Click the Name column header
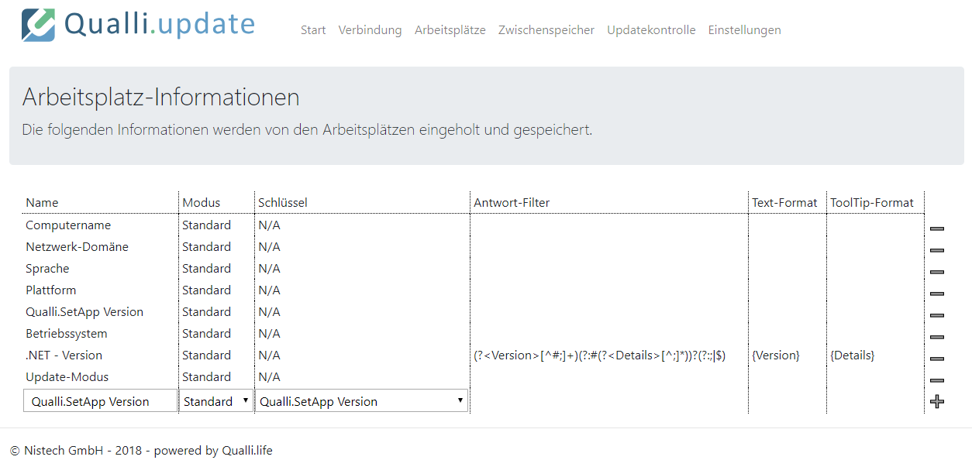Image resolution: width=972 pixels, height=467 pixels. click(x=42, y=203)
